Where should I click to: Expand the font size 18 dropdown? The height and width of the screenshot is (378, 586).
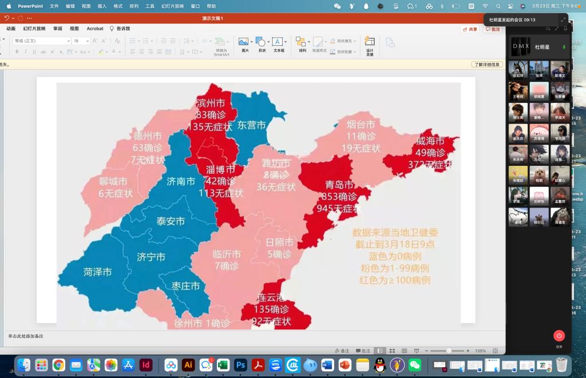[88, 41]
